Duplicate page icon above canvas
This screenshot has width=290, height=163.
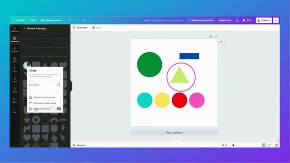pyautogui.click(x=210, y=36)
